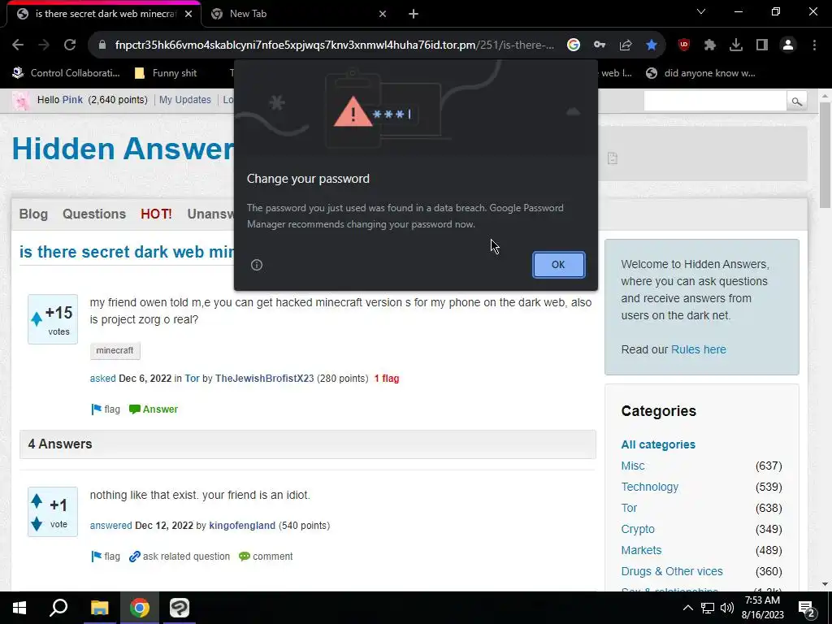Image resolution: width=832 pixels, height=624 pixels.
Task: Select the 'is there secret dark web minecraft' tab
Action: (x=103, y=14)
